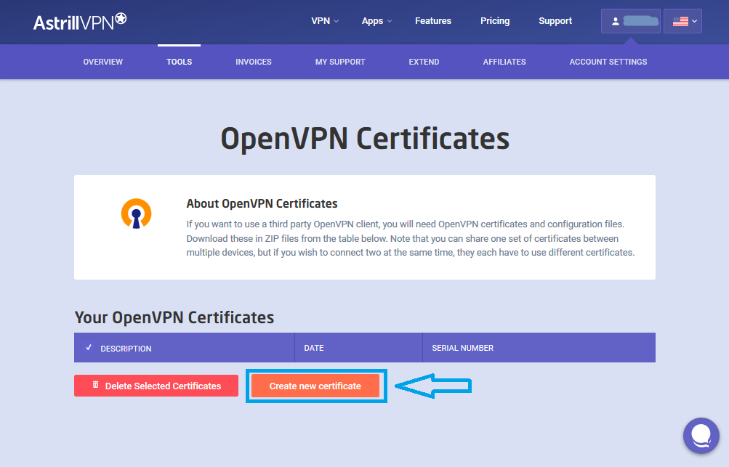Expand the VPN dropdown menu

324,21
